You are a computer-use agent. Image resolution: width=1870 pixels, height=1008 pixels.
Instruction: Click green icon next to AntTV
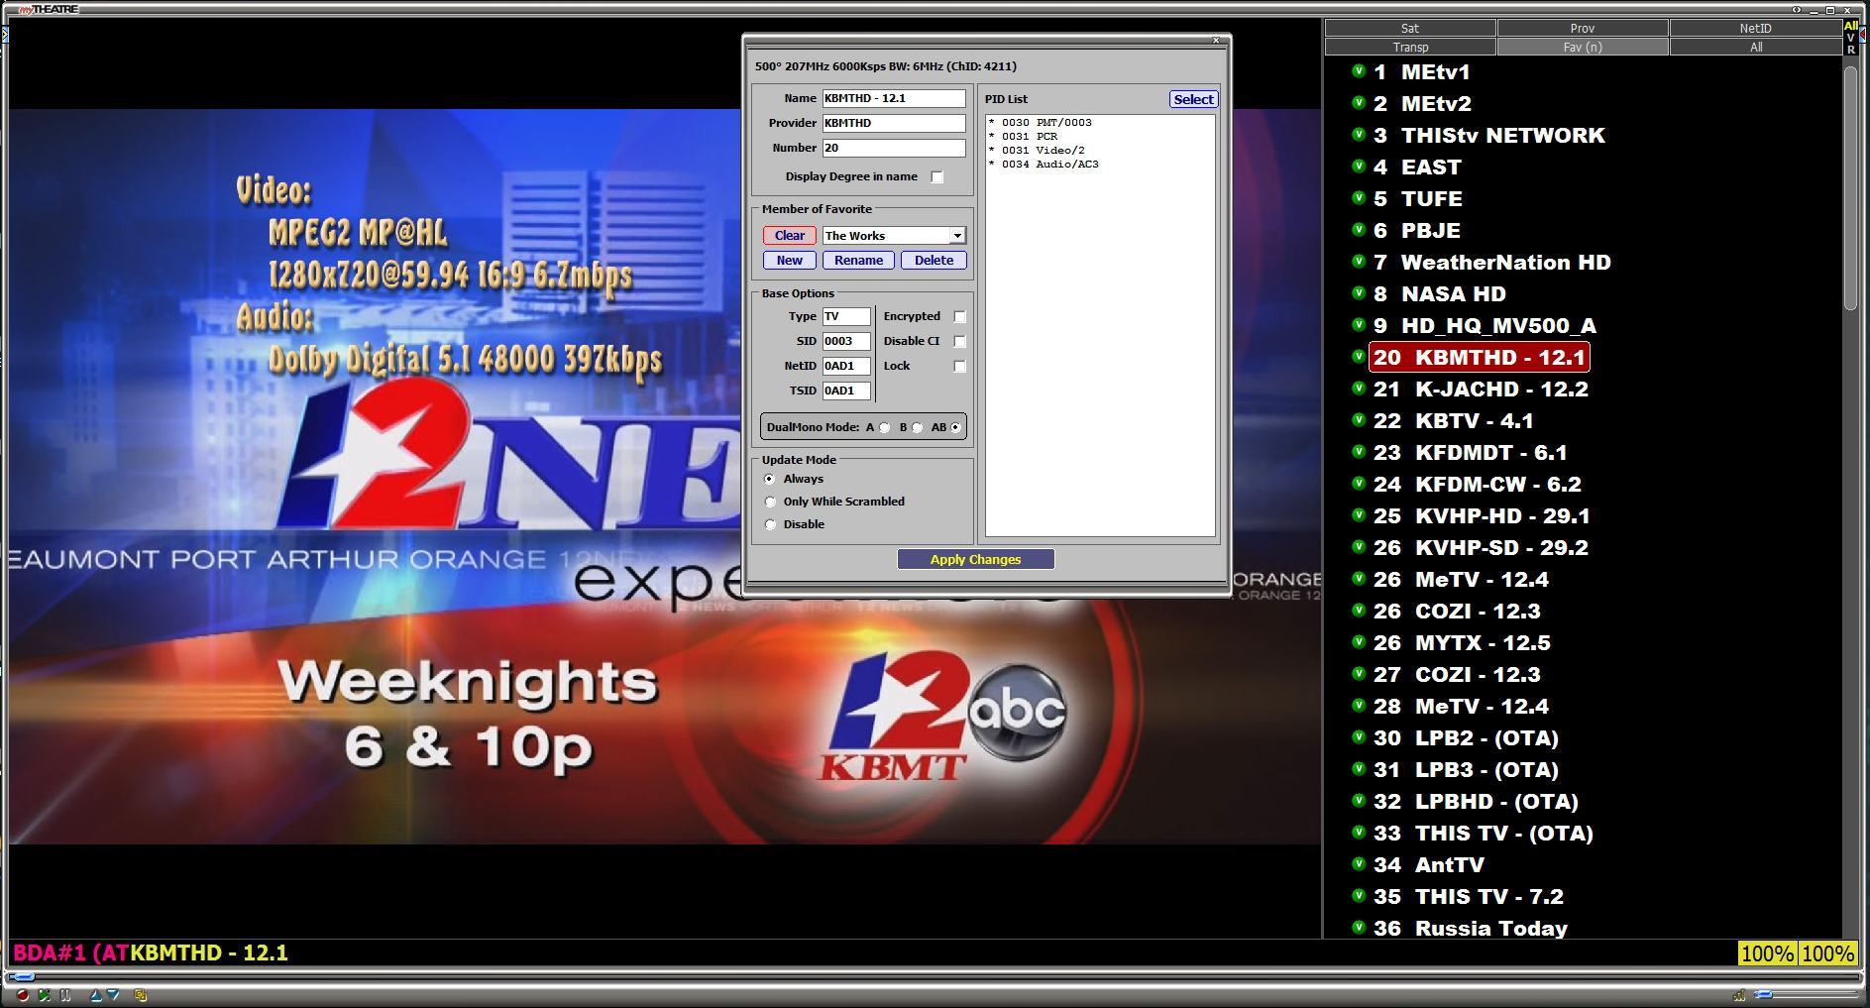(1360, 864)
